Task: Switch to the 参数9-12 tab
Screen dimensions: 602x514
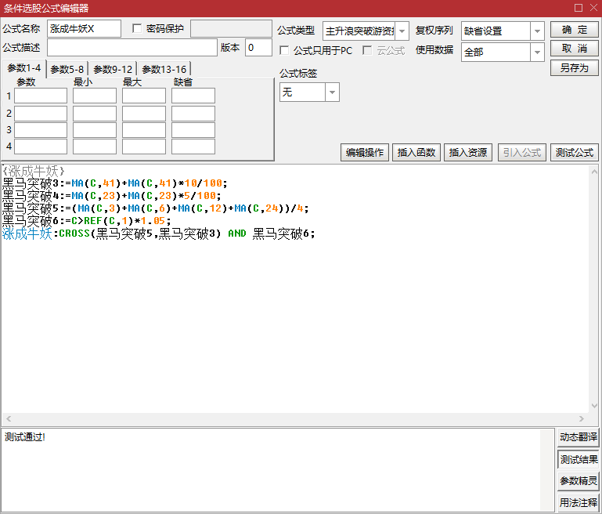Action: 113,69
